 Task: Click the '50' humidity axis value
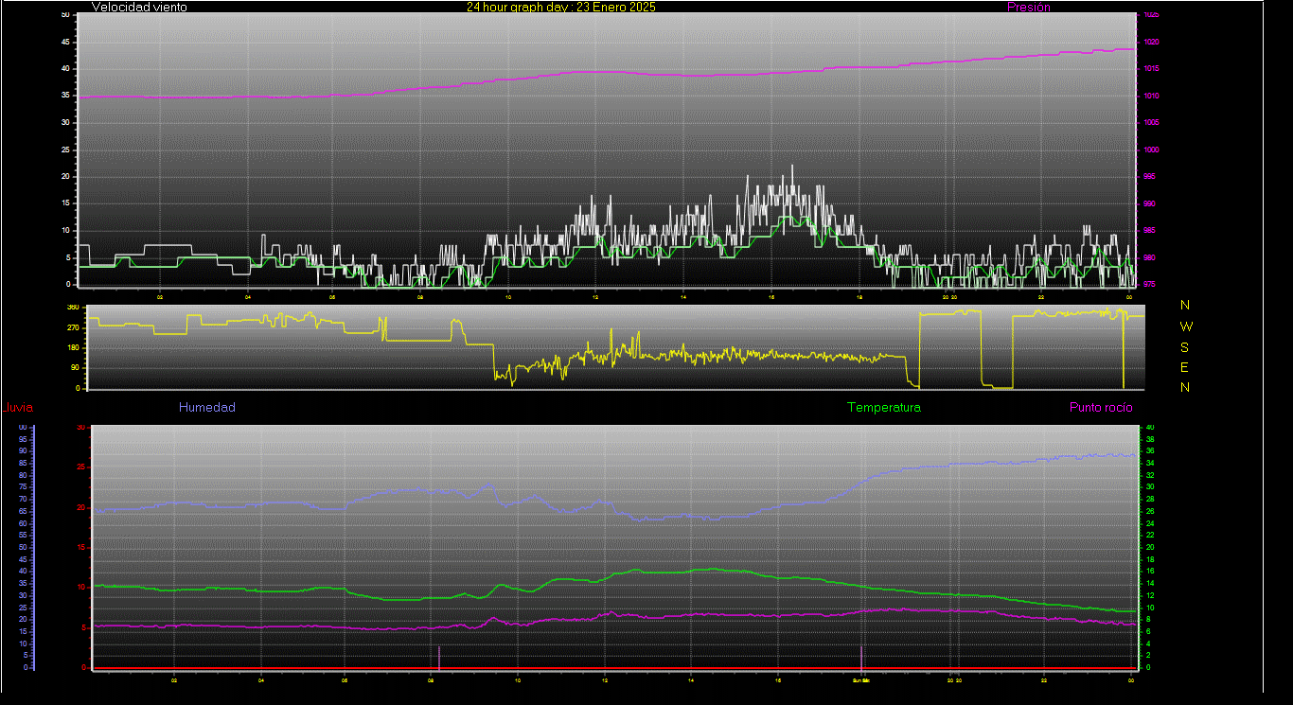pos(22,547)
